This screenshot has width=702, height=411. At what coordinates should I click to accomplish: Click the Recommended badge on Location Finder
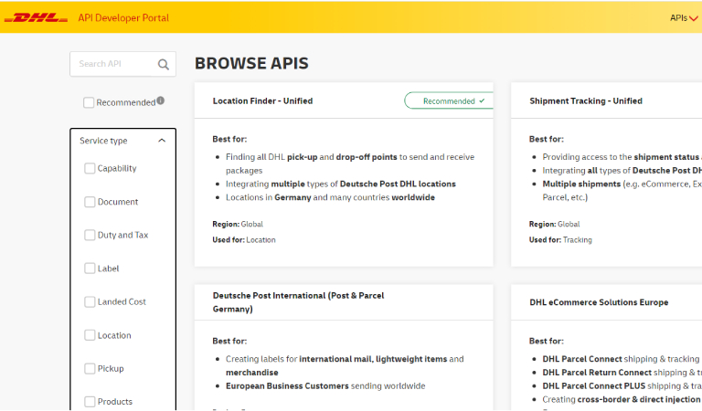click(x=449, y=101)
